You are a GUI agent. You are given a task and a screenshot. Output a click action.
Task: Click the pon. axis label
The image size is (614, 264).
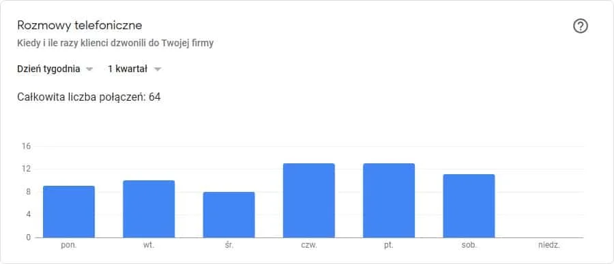point(69,246)
